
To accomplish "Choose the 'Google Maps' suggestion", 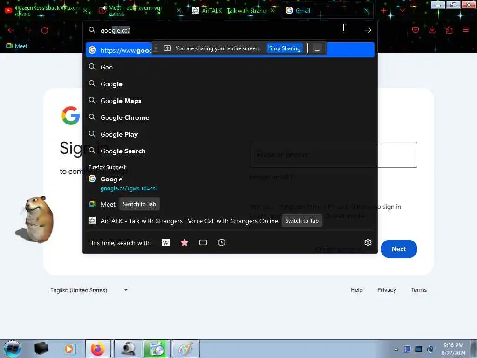I will 230,101.
